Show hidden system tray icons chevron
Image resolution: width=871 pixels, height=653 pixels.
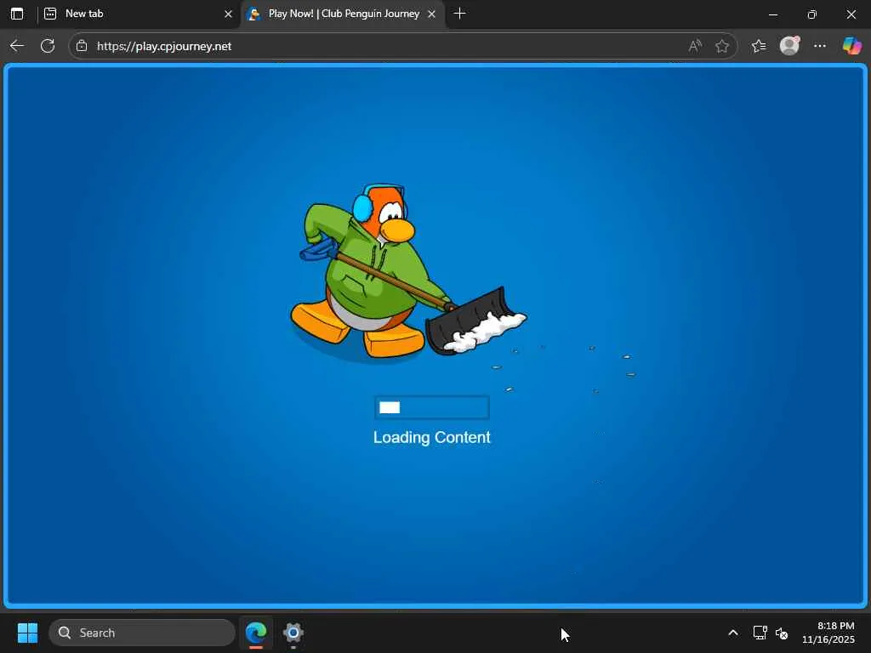733,633
